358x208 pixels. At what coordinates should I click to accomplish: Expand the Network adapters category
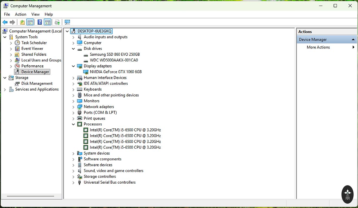pos(73,107)
